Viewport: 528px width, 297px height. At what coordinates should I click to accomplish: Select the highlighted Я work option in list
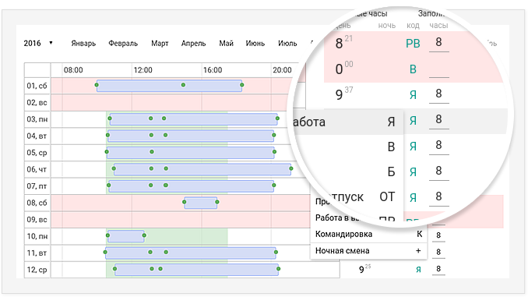tap(349, 122)
